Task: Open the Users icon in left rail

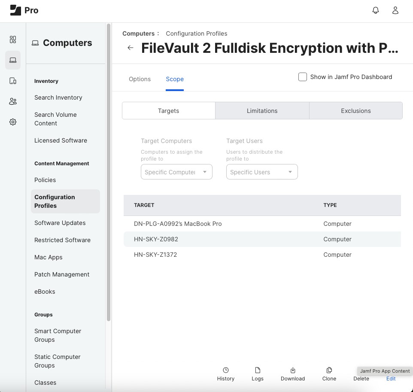Action: point(13,101)
